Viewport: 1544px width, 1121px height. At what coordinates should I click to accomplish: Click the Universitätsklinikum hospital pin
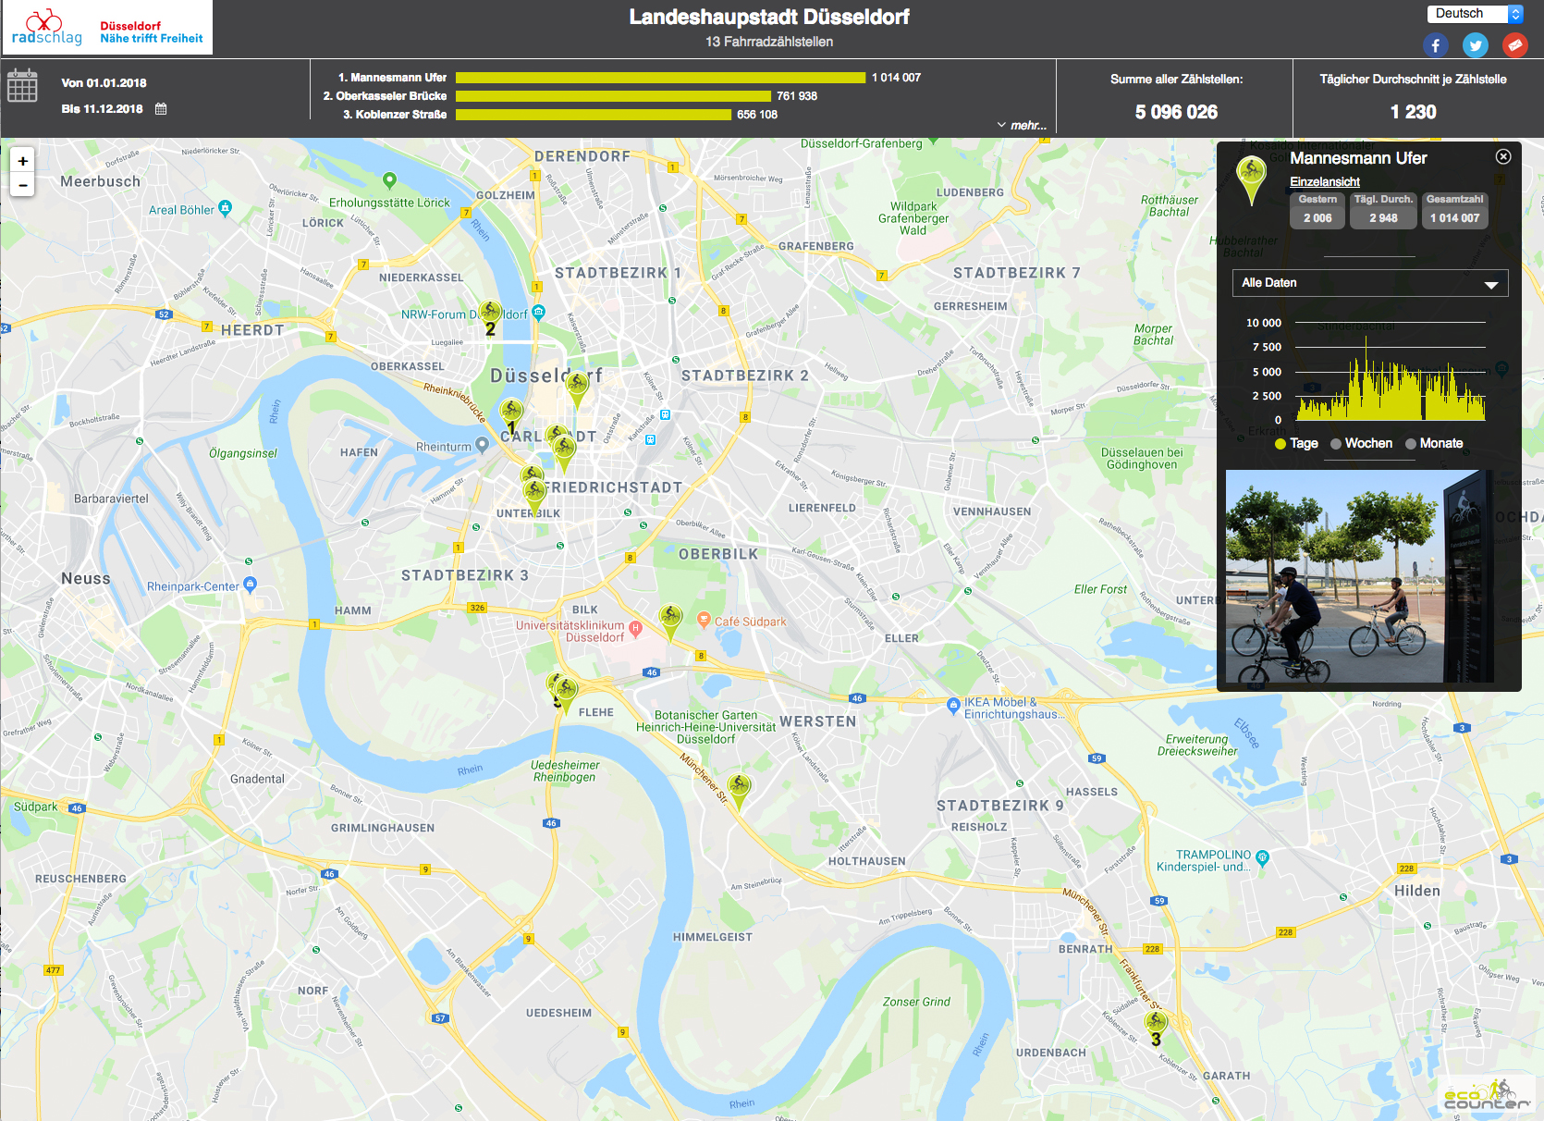pos(635,628)
